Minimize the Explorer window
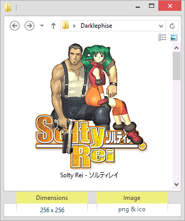Viewport: 185px width, 221px height. click(x=138, y=7)
